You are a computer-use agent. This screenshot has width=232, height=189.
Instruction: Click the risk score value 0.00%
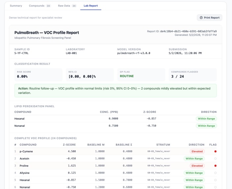pos(22,77)
